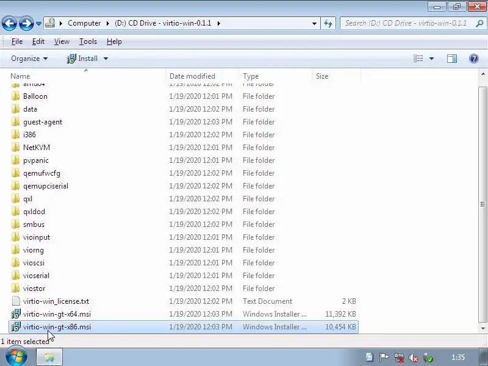Click the search magnifier icon
Image resolution: width=488 pixels, height=366 pixels.
click(479, 23)
